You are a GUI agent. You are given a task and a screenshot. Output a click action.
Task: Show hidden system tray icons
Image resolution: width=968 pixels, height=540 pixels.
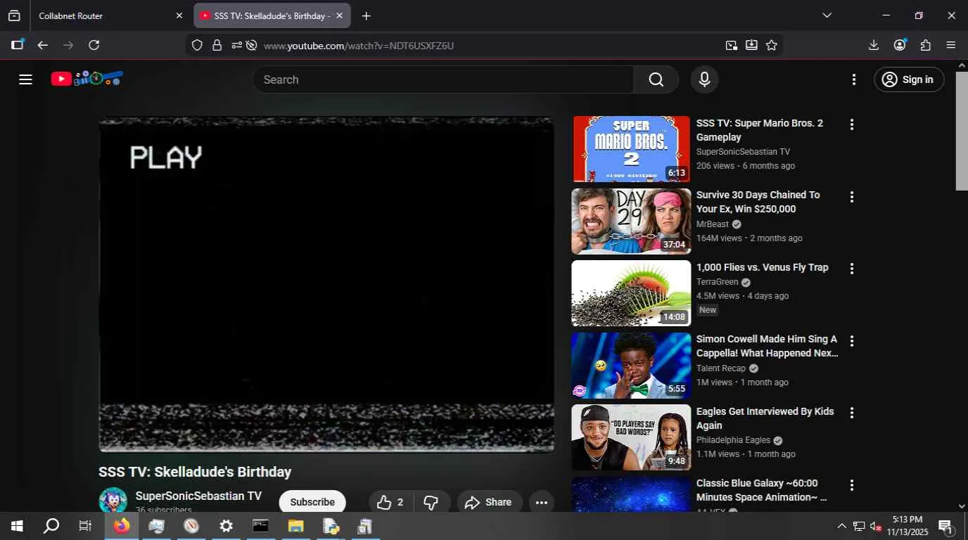coord(841,526)
